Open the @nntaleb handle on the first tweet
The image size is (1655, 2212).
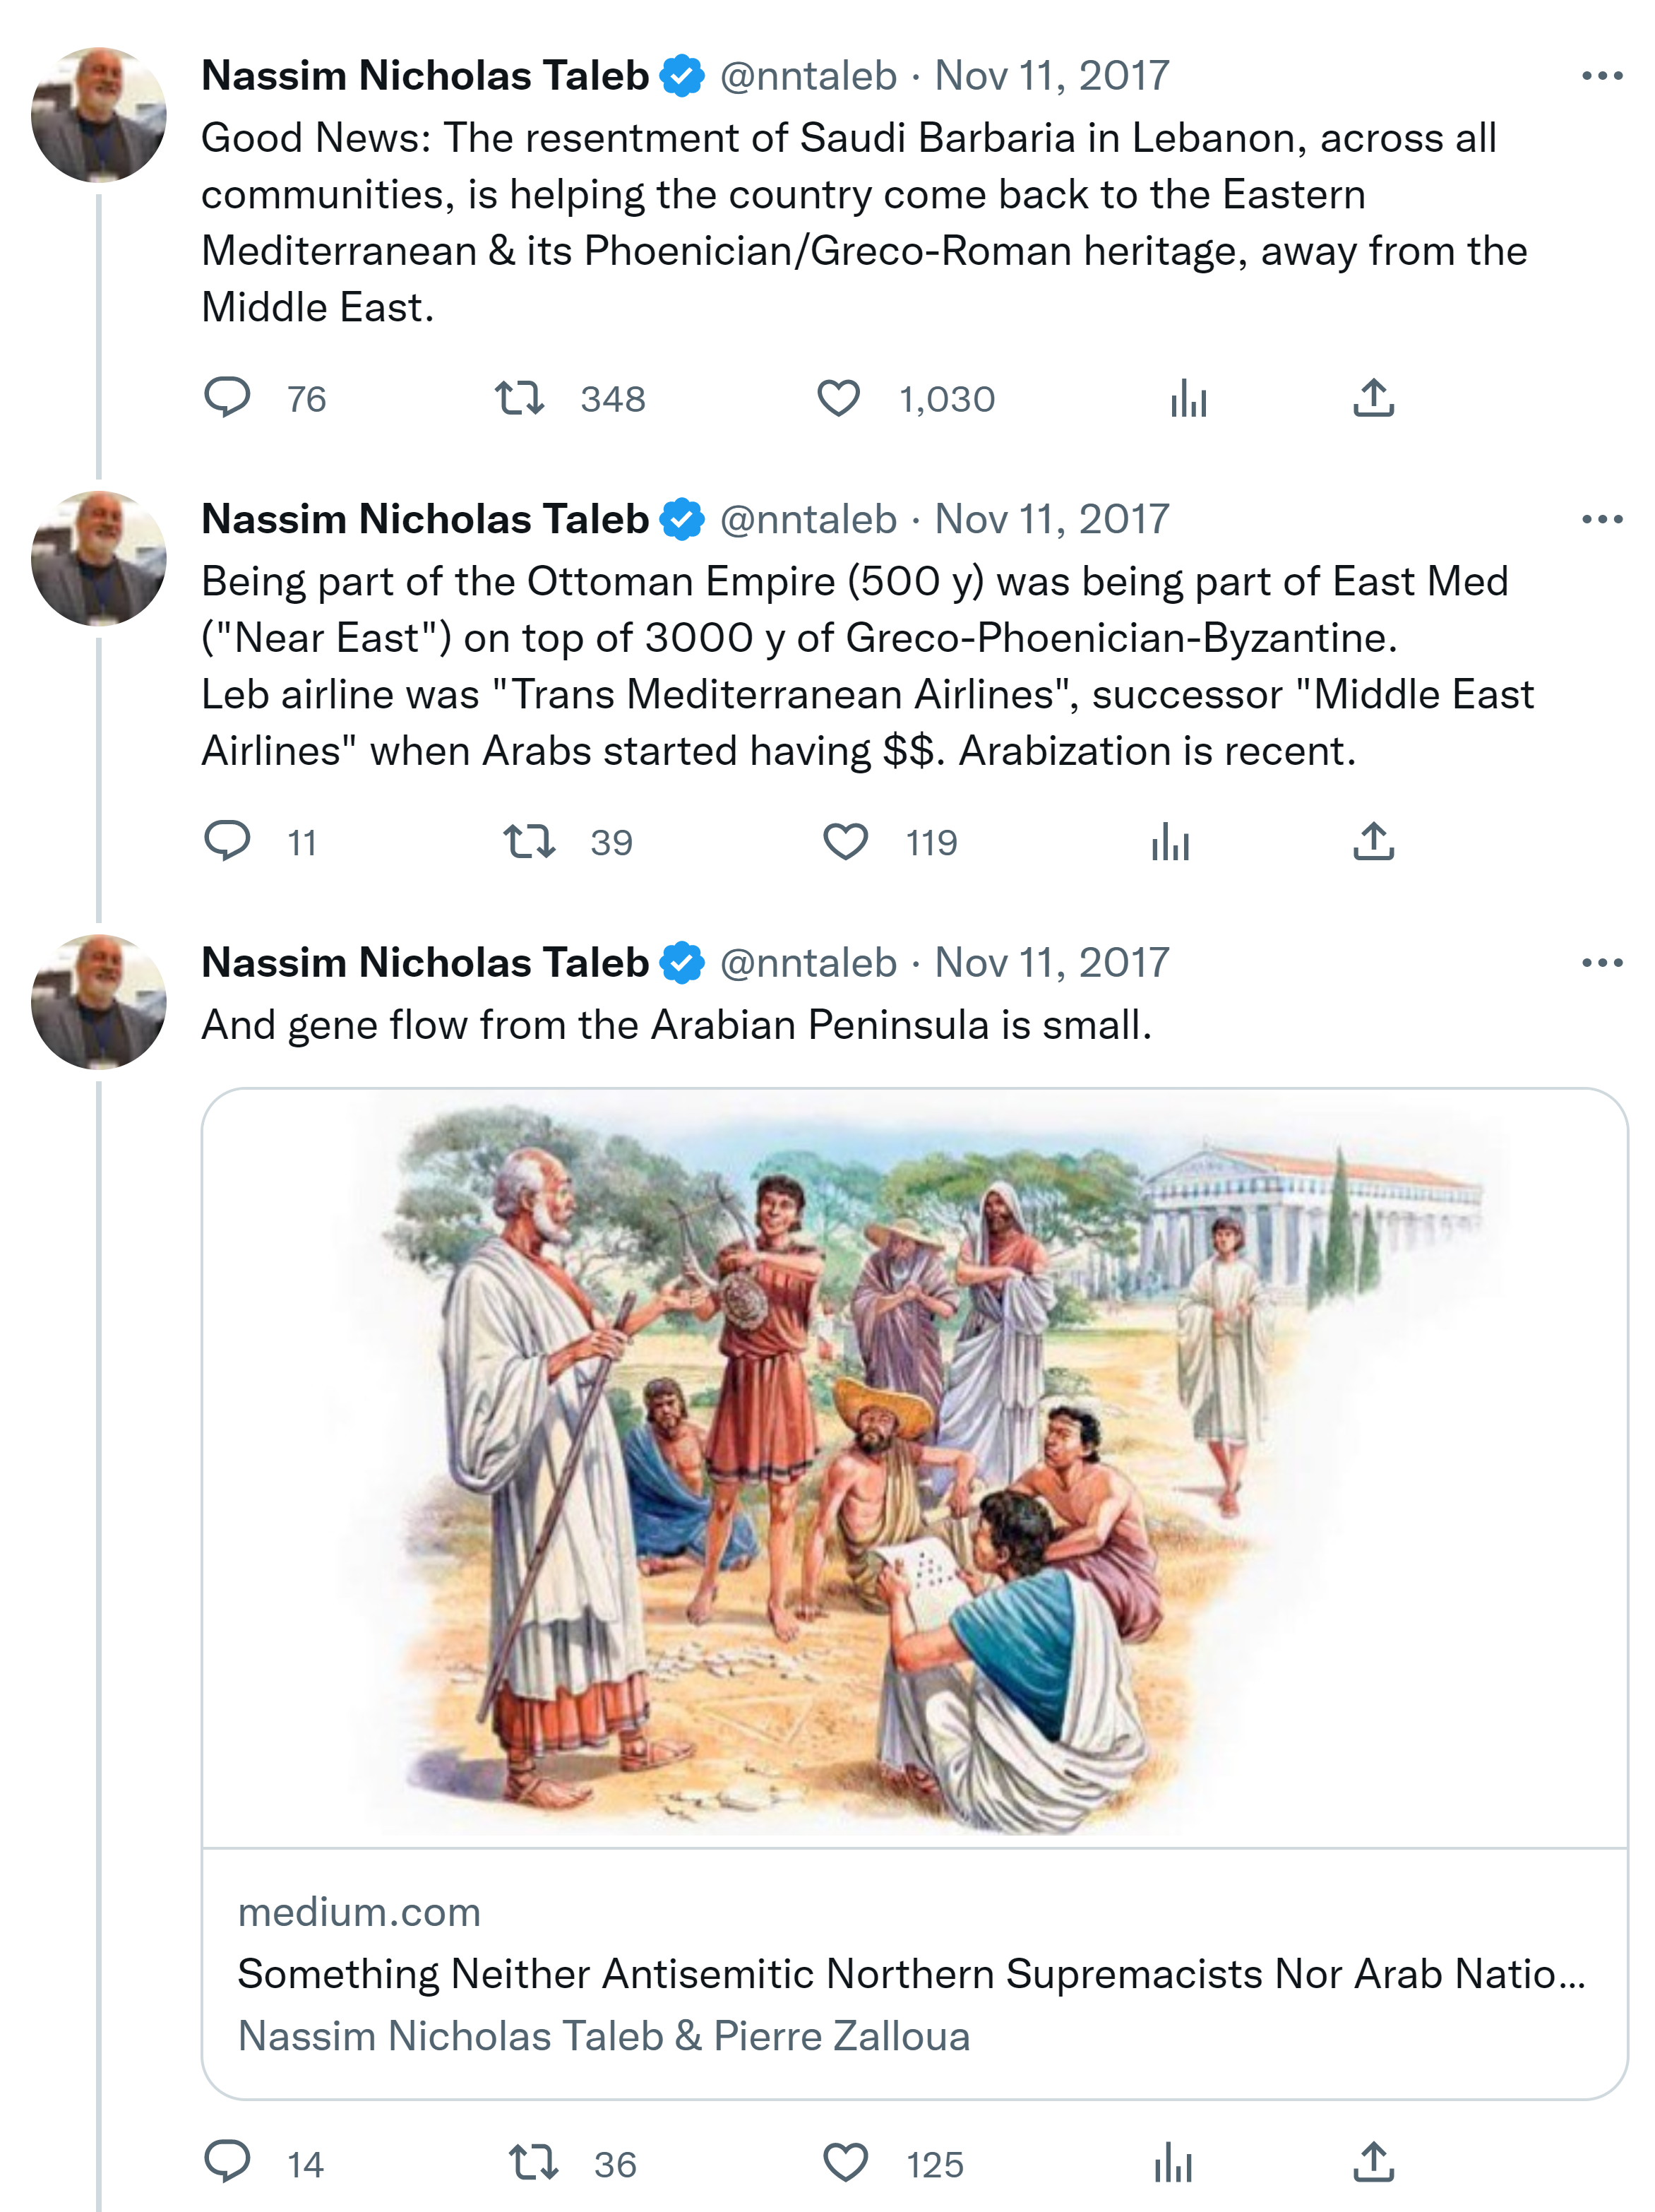(808, 76)
